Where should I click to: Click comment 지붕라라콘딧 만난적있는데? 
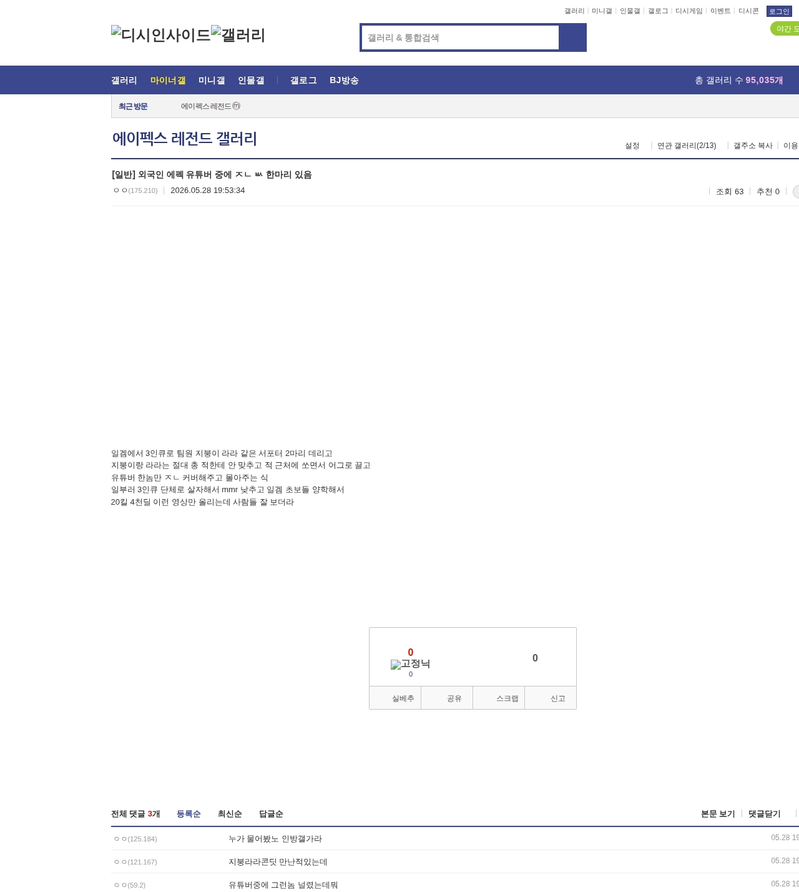click(278, 862)
